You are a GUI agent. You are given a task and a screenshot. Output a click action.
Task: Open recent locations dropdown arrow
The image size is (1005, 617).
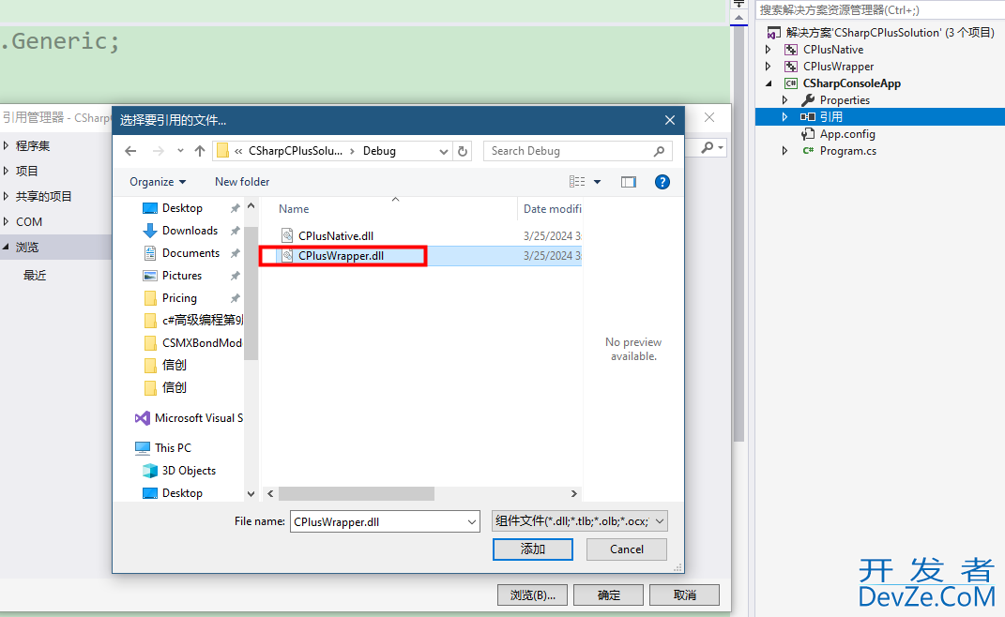[x=180, y=151]
